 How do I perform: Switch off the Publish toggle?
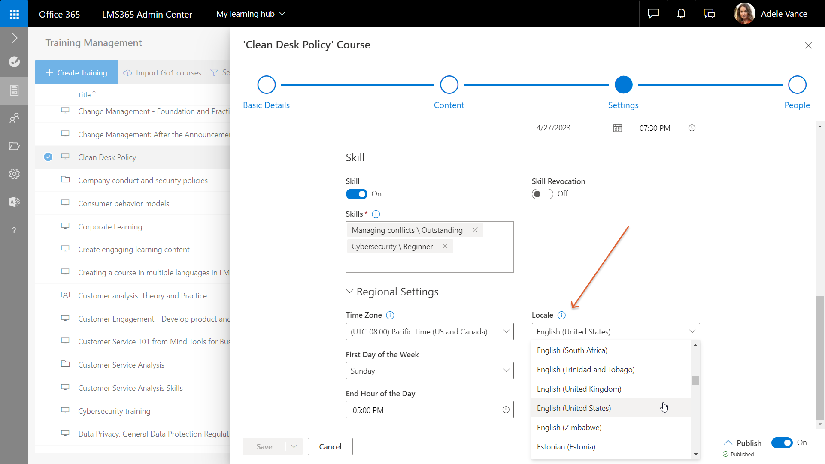pyautogui.click(x=782, y=443)
